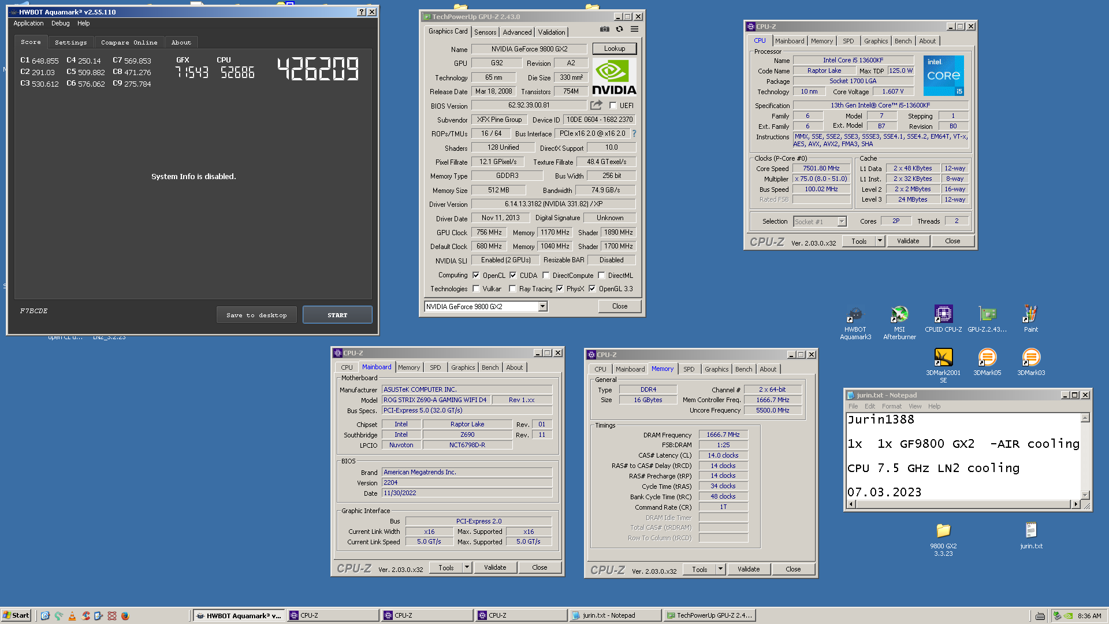The width and height of the screenshot is (1109, 624).
Task: Click Notepad horizontal scrollbar right arrow
Action: 1075,504
